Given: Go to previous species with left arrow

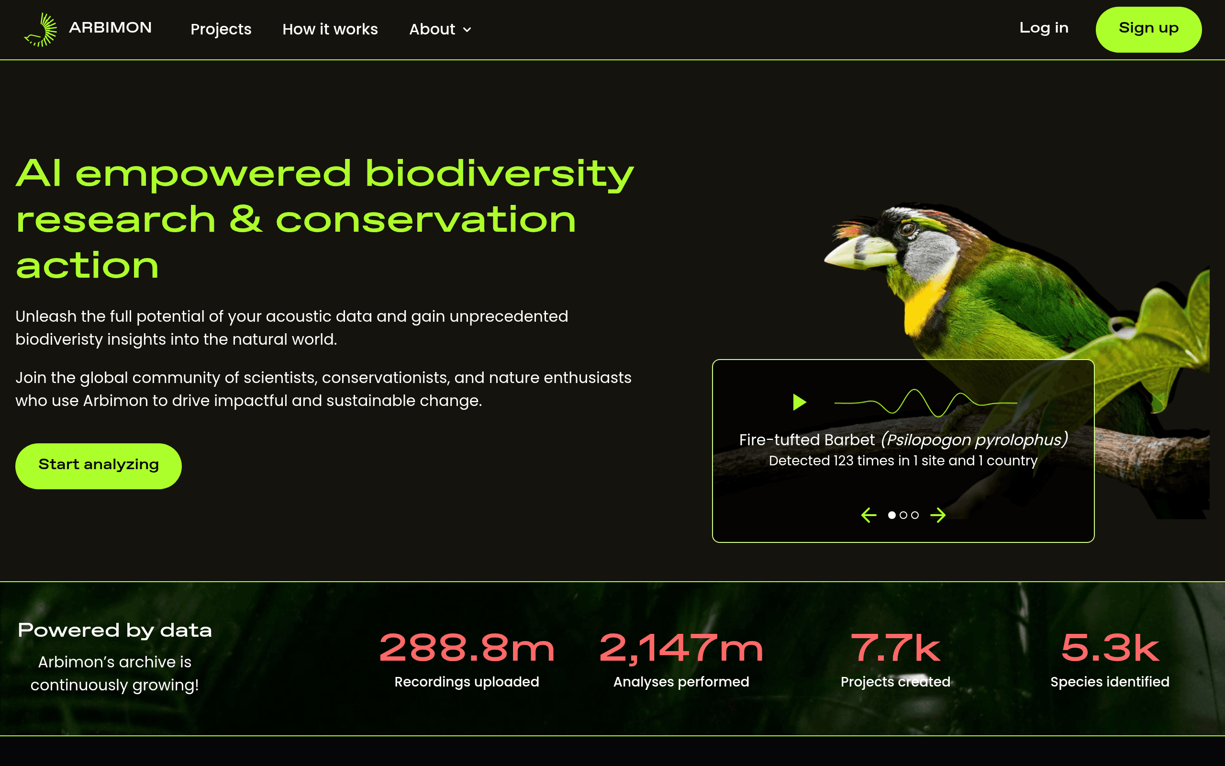Looking at the screenshot, I should [x=869, y=515].
